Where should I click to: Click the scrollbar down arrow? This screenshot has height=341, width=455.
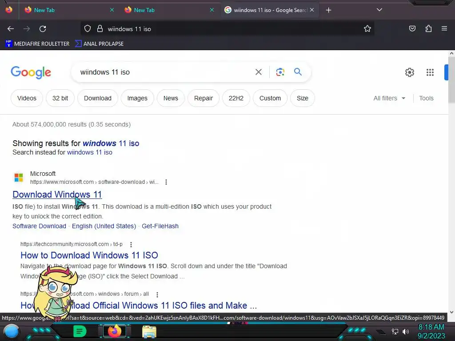tap(451, 312)
